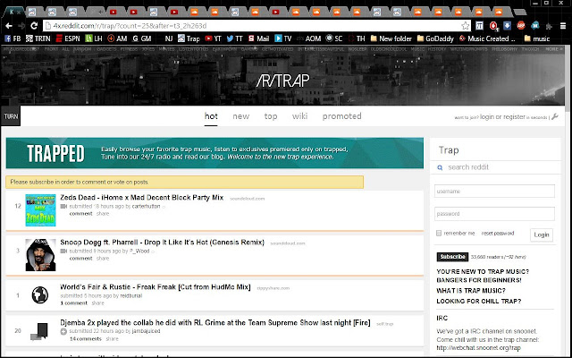Click the Snoop Dogg post thumbnail
The height and width of the screenshot is (358, 572).
click(x=40, y=255)
